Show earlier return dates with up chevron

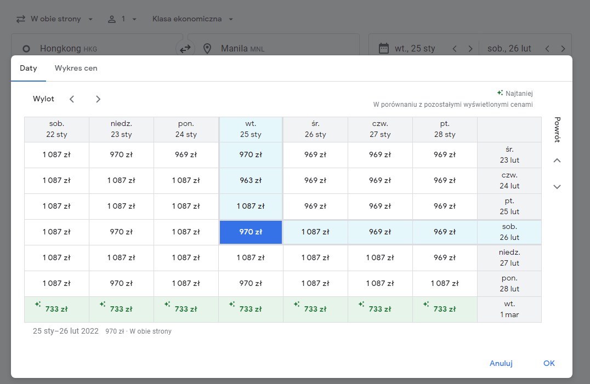point(557,161)
